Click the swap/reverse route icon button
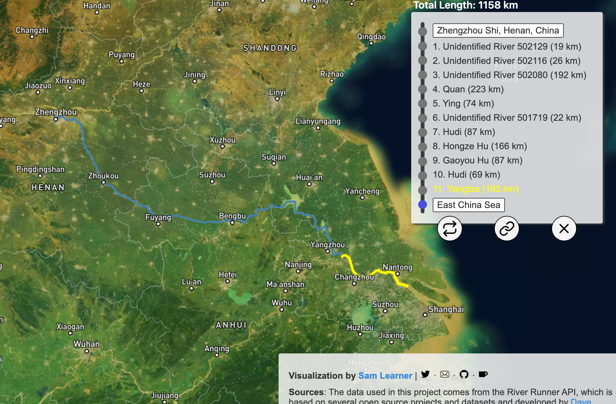The image size is (616, 404). (x=449, y=229)
